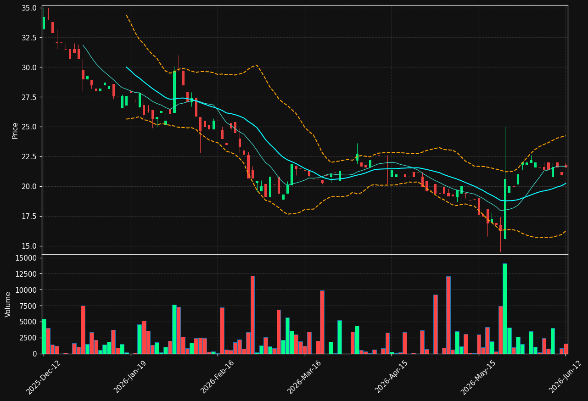Click the 7500 volume tick label
This screenshot has width=588, height=401.
coord(28,306)
